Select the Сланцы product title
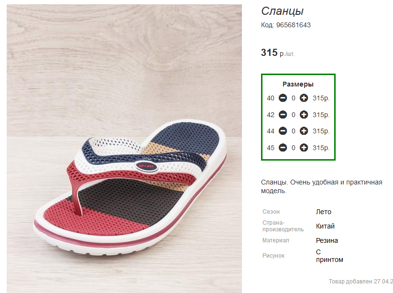This screenshot has height=293, width=393. [x=282, y=11]
